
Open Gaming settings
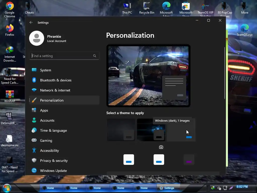(x=64, y=140)
